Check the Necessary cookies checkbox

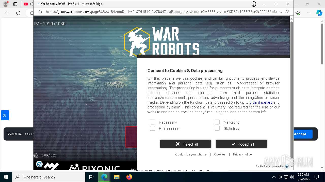click(152, 122)
